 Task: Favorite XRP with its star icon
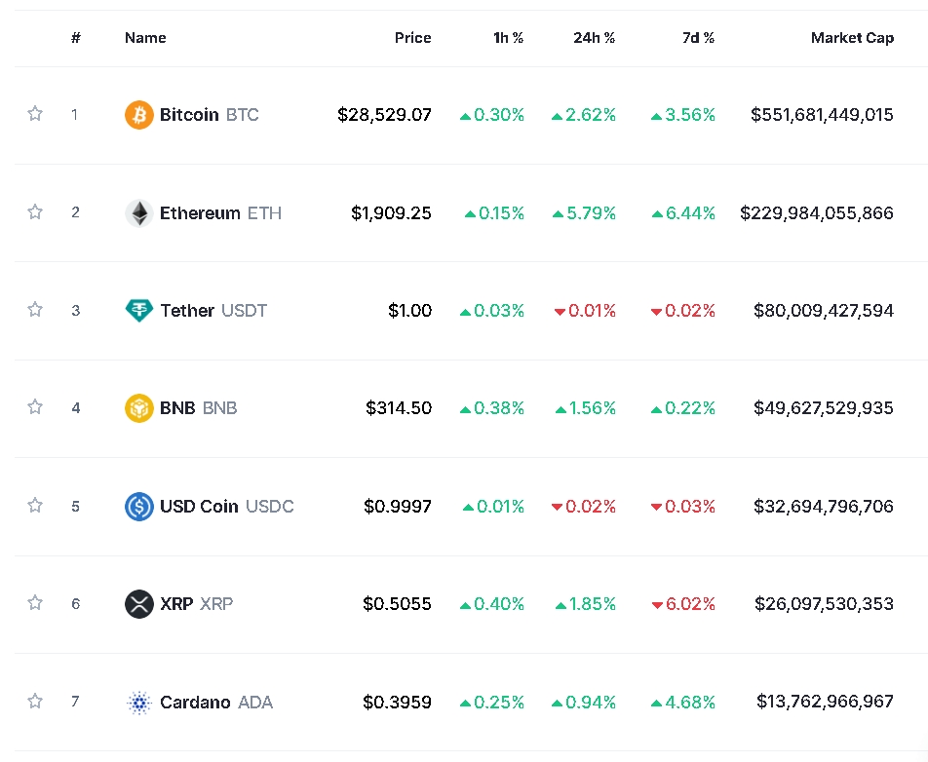point(35,603)
